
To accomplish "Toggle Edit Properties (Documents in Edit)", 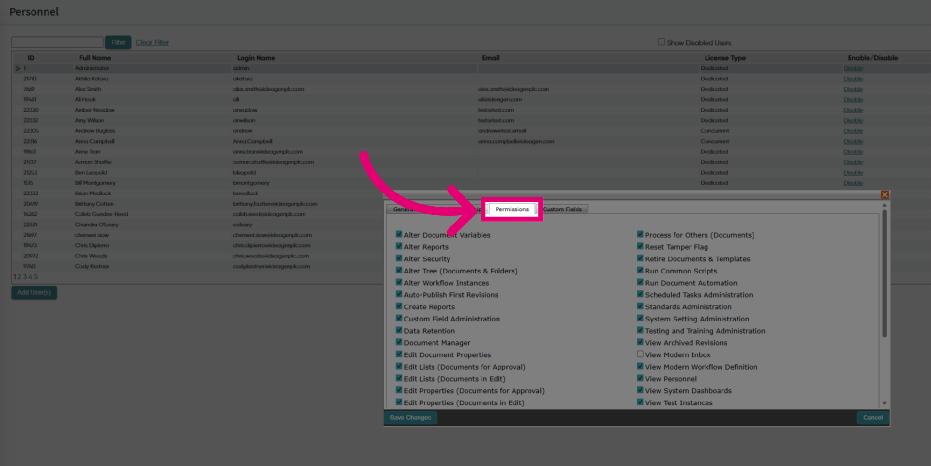I will (399, 402).
